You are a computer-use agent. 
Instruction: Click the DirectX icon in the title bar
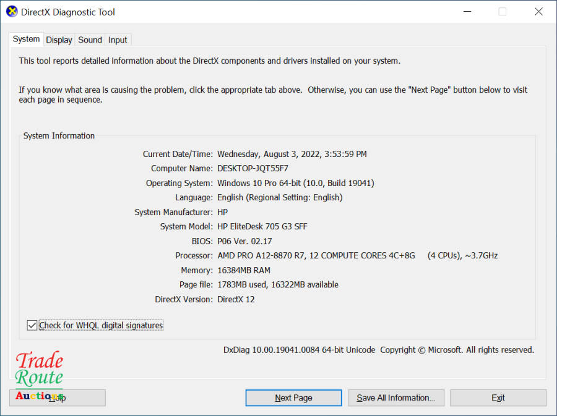coord(12,12)
